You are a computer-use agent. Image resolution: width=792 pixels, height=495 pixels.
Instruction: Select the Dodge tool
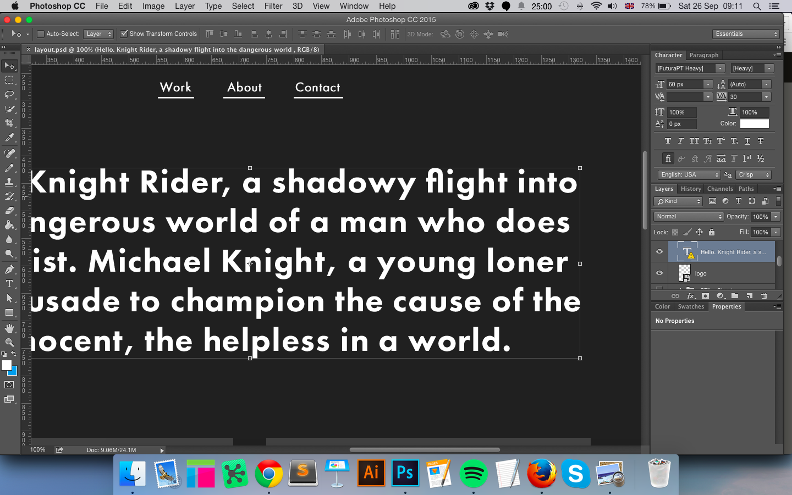[9, 254]
